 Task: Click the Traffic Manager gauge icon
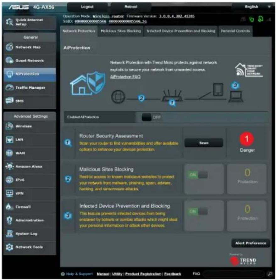pos(9,87)
